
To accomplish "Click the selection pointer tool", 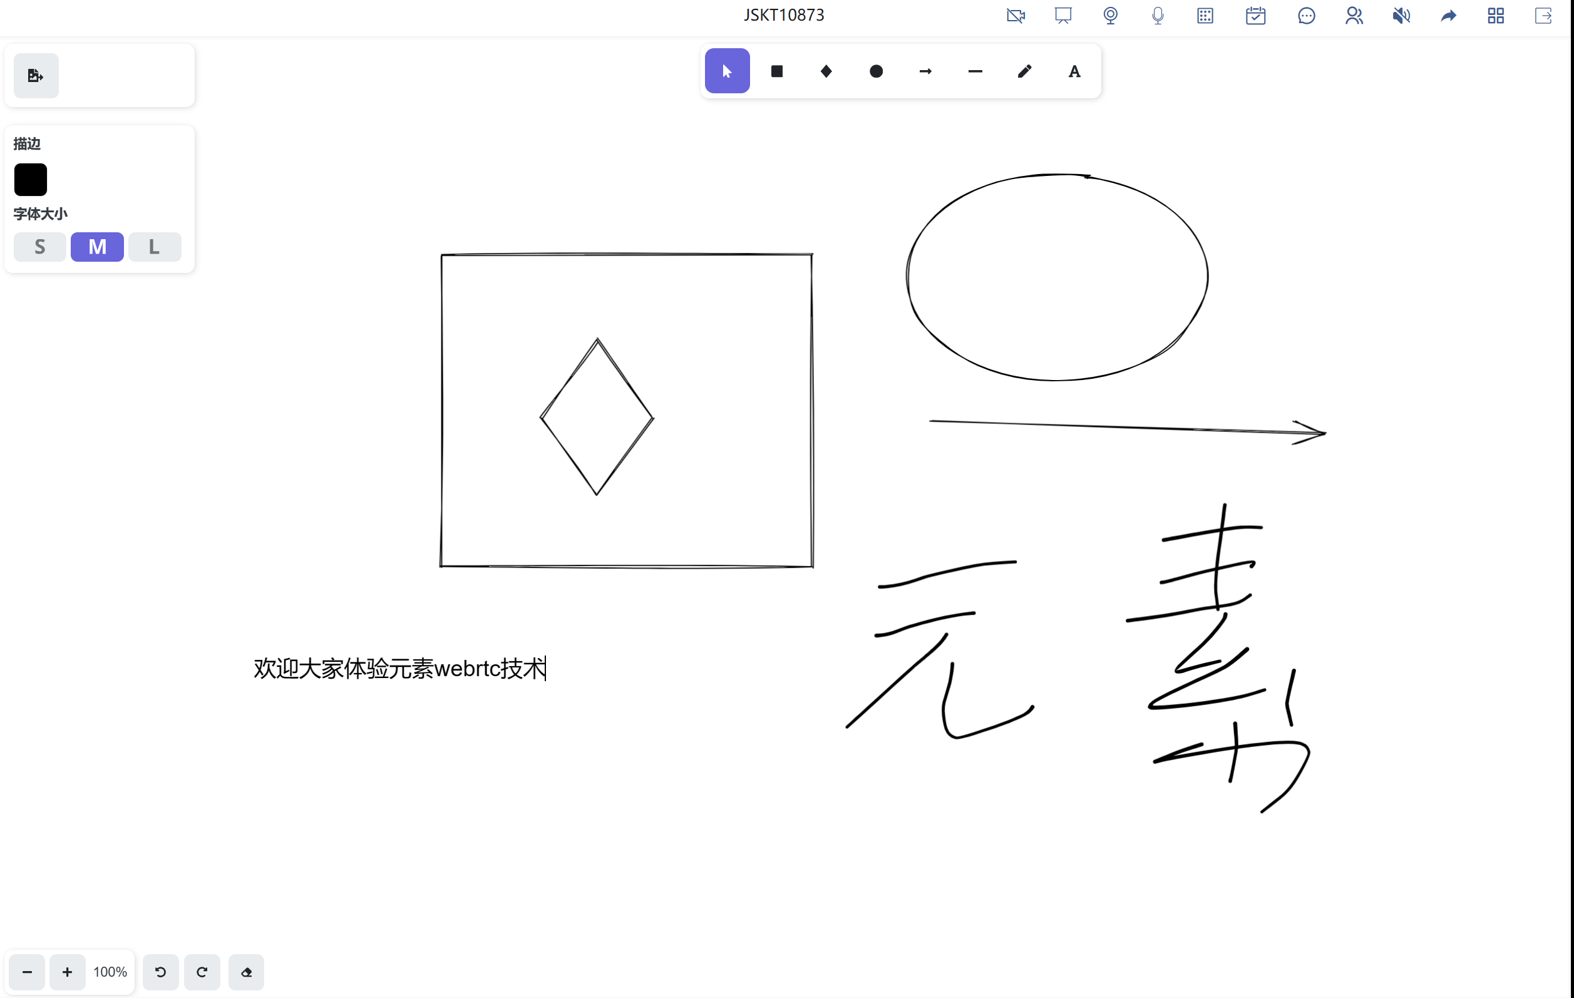I will (x=727, y=71).
